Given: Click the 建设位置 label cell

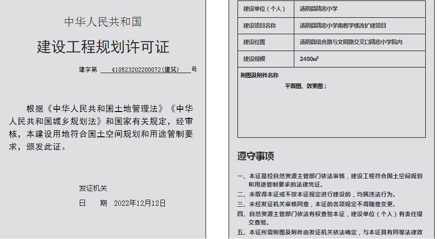Looking at the screenshot, I should [266, 42].
